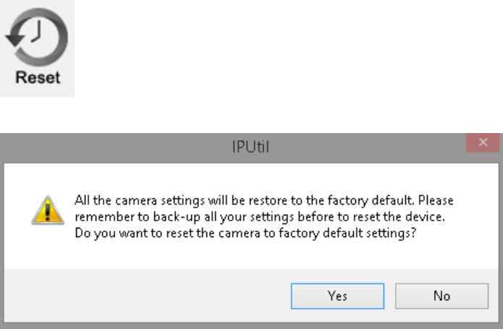Click blank white area below warning icon

coord(45,249)
